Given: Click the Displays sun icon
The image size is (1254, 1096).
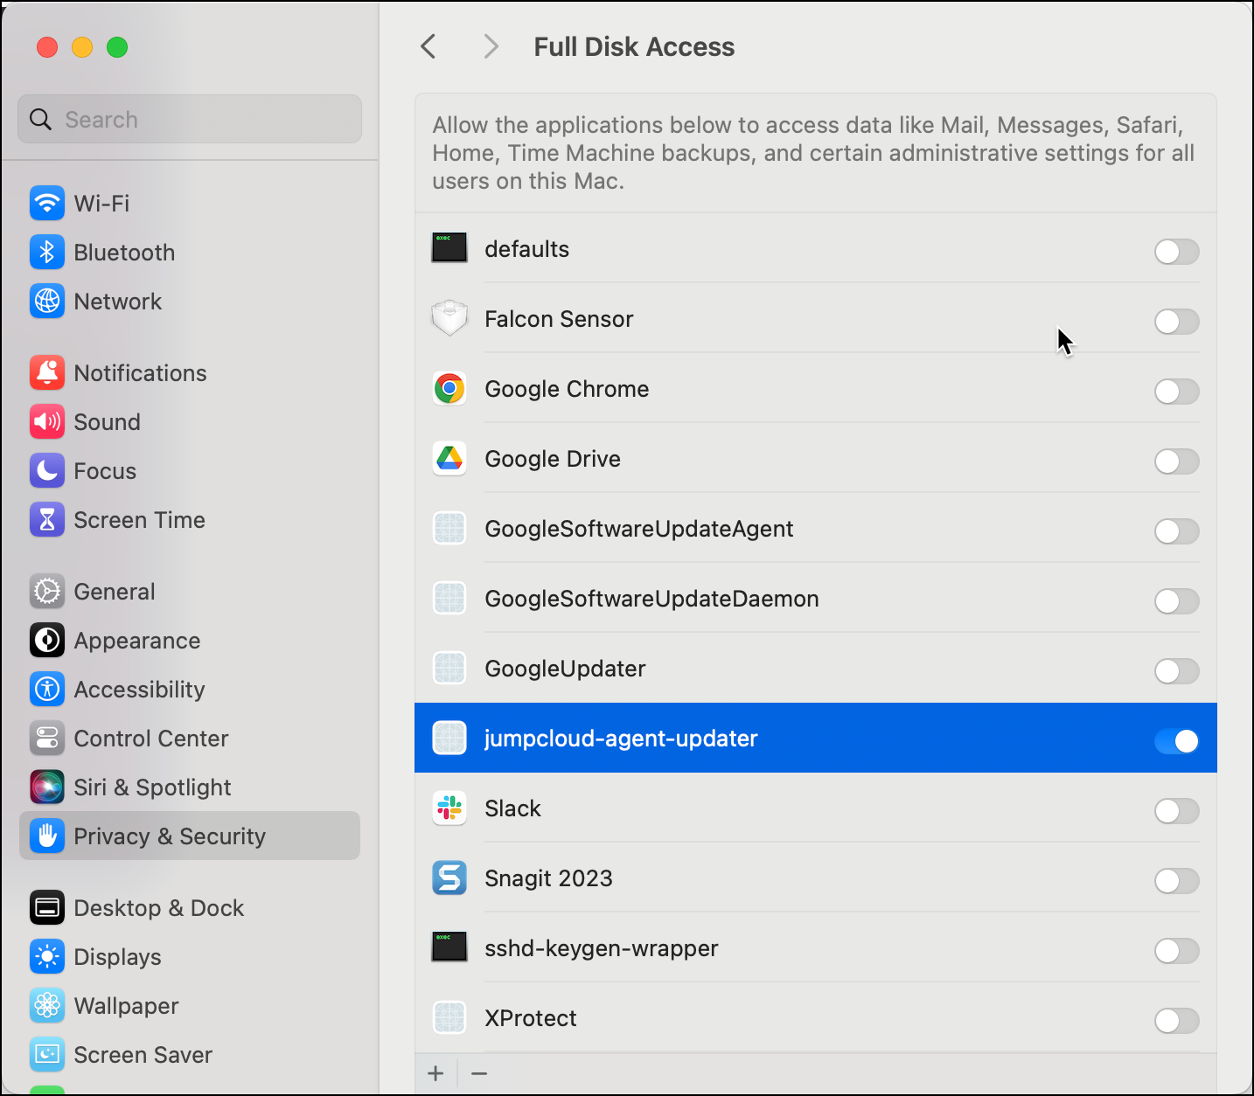Looking at the screenshot, I should (47, 956).
